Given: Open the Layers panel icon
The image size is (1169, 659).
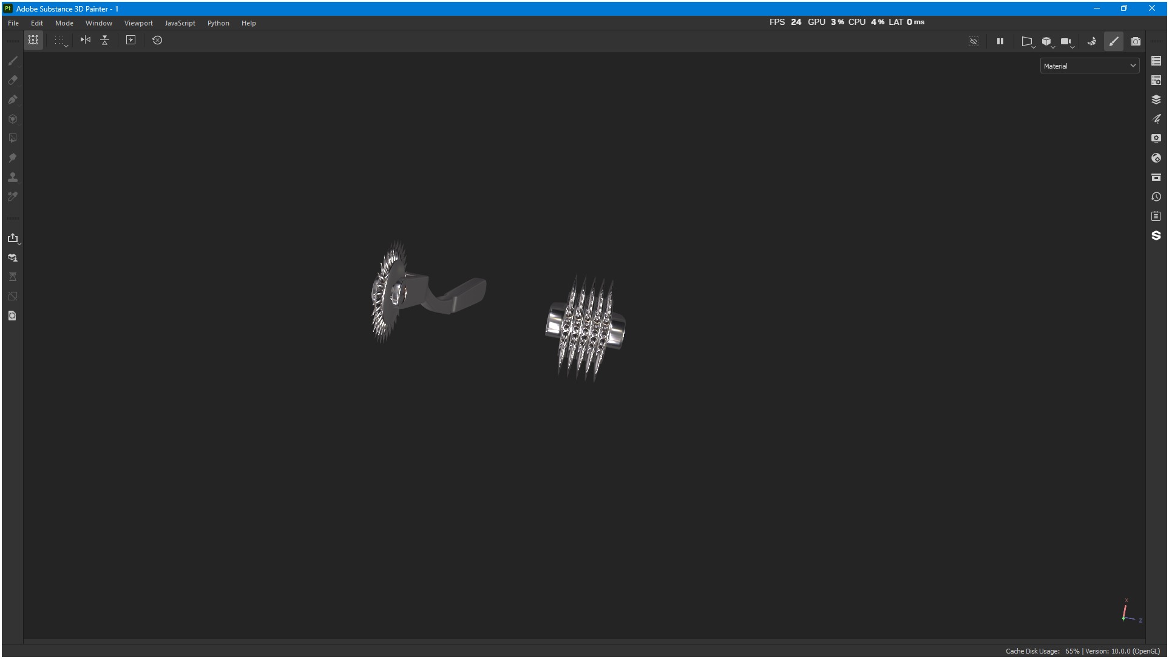Looking at the screenshot, I should [x=1156, y=100].
